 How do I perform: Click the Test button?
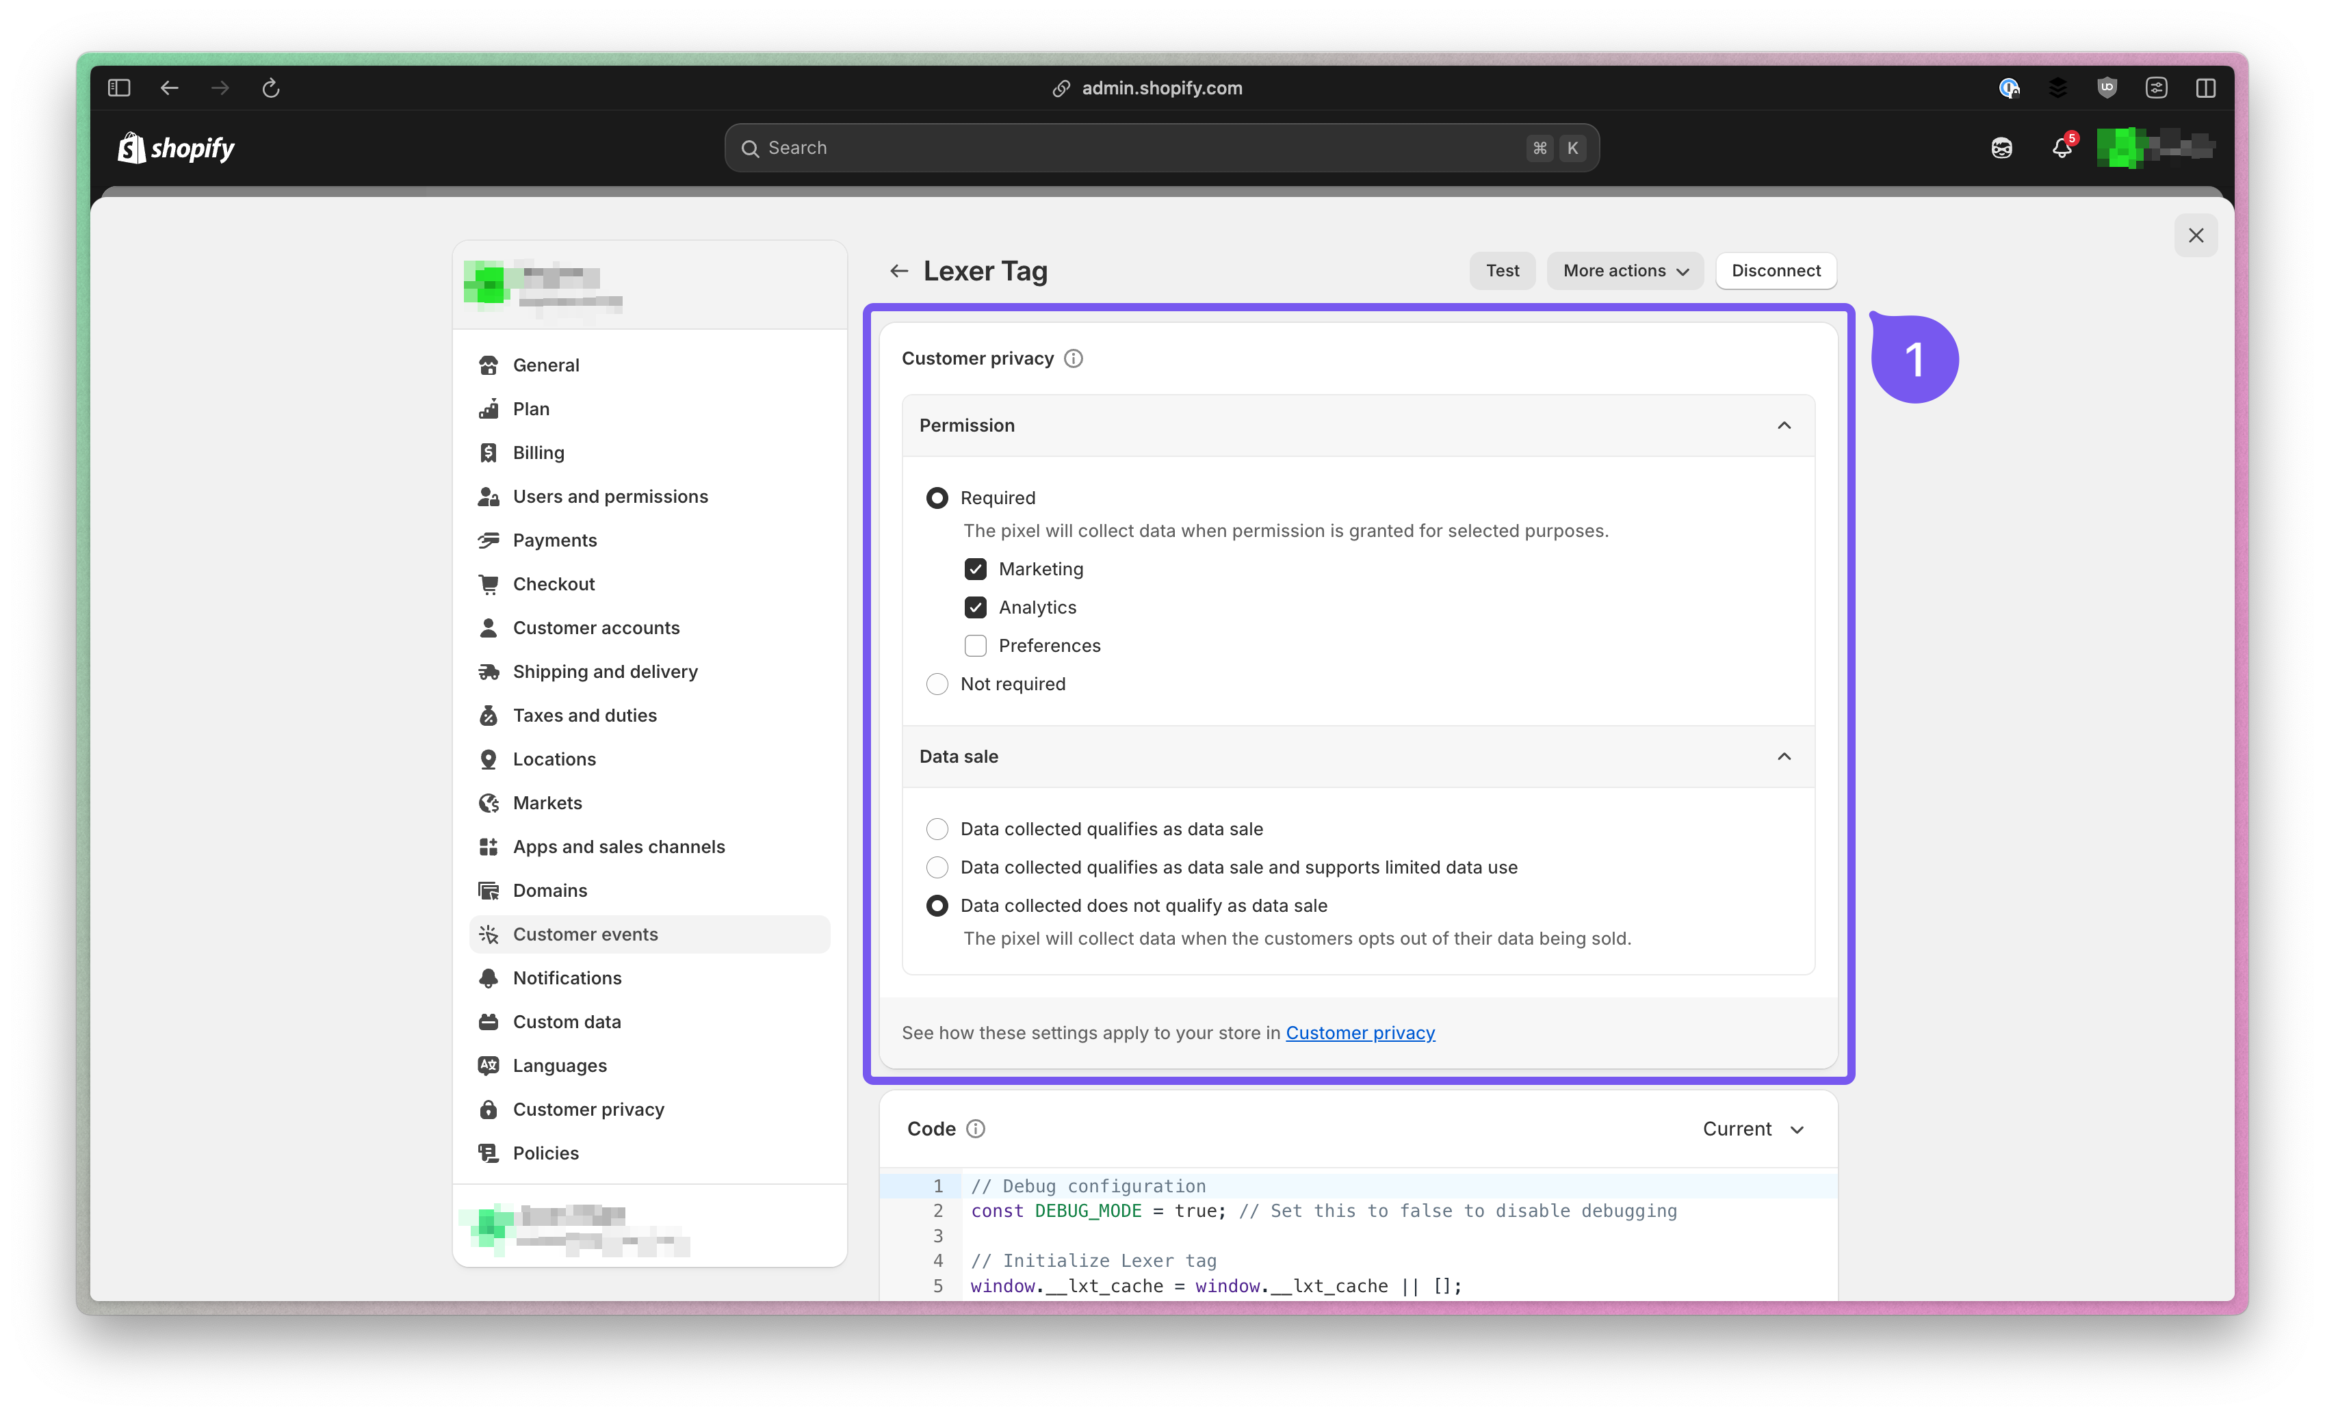point(1502,271)
